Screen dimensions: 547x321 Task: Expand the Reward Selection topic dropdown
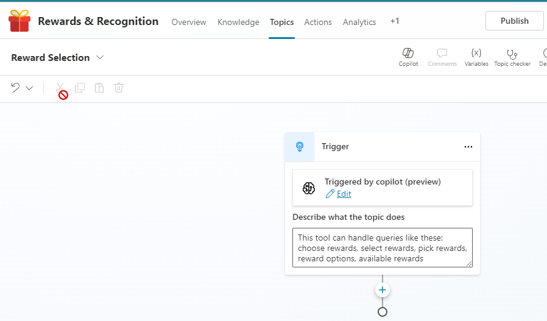(100, 57)
